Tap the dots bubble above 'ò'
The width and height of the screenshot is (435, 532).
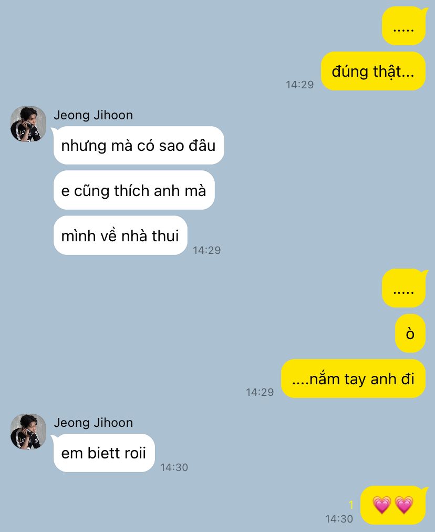[x=404, y=288]
